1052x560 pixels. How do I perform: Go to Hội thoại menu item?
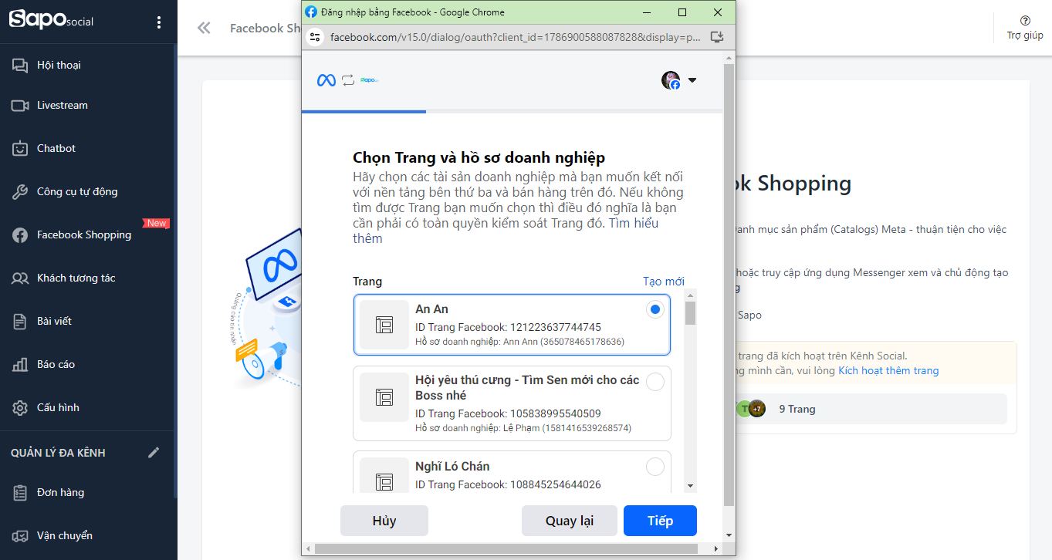59,66
